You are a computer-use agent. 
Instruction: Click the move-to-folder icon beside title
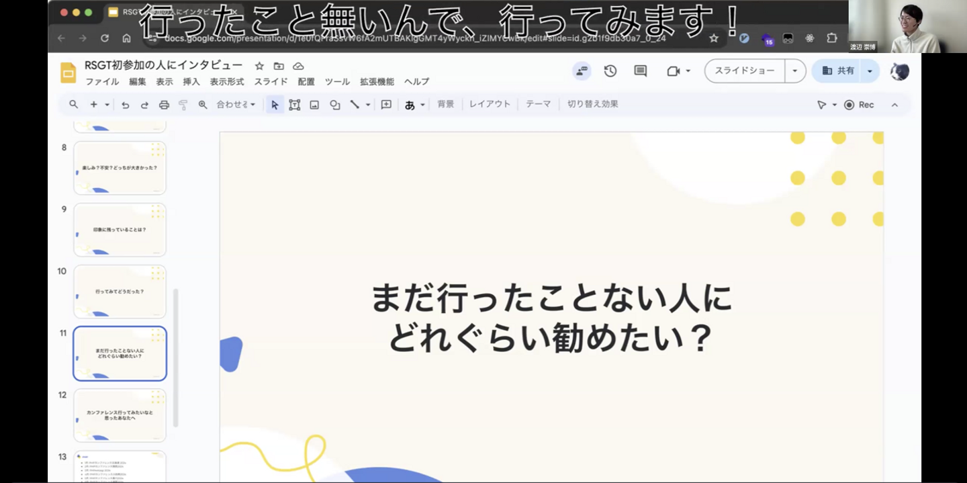279,66
